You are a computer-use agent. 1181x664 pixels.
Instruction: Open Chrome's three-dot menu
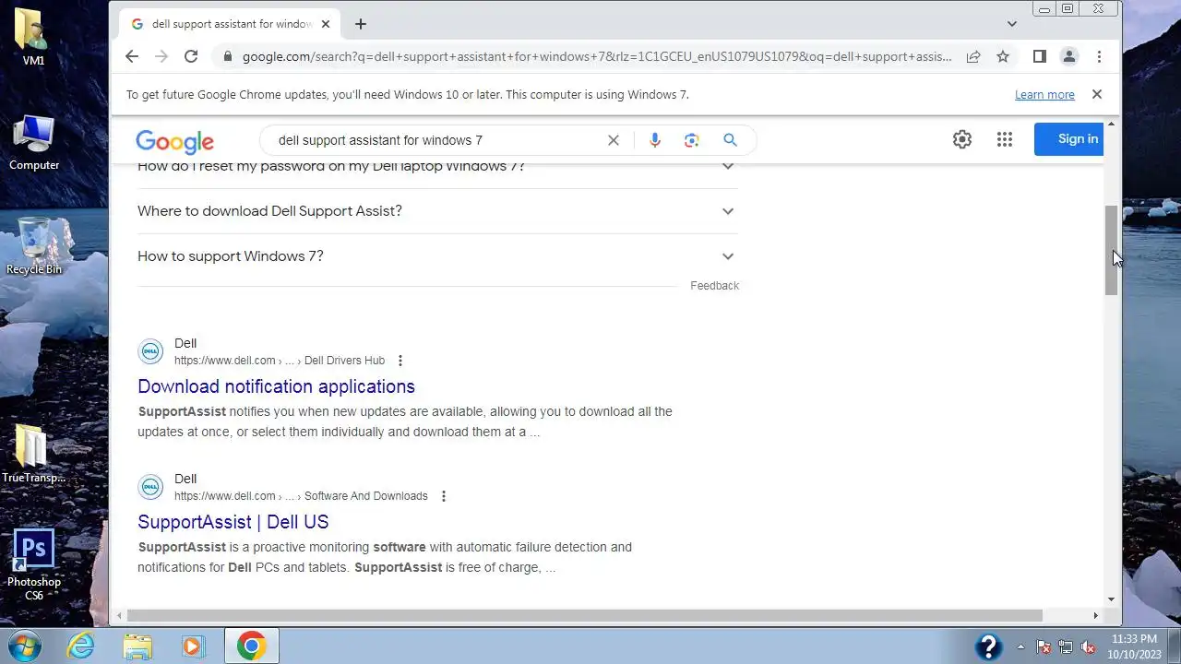point(1099,56)
